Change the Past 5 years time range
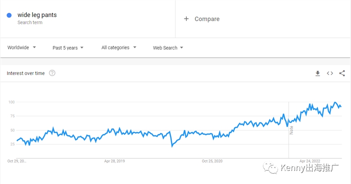The image size is (351, 184). pos(68,48)
